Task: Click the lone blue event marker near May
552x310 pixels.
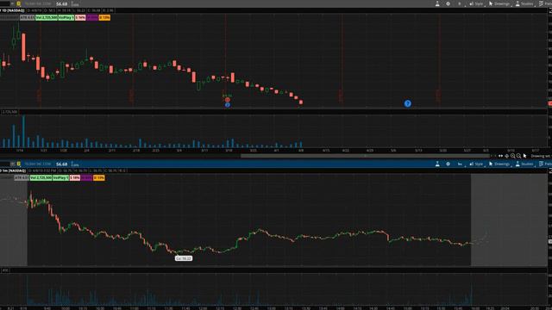Action: [x=407, y=103]
